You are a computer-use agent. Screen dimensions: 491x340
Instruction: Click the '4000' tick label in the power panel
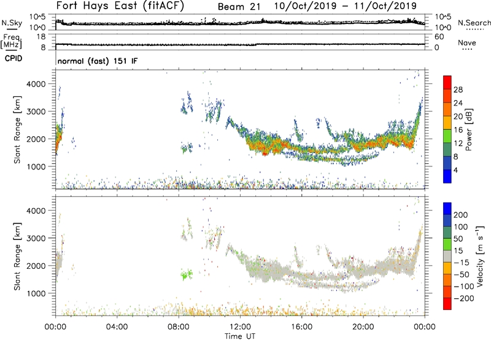(36, 84)
